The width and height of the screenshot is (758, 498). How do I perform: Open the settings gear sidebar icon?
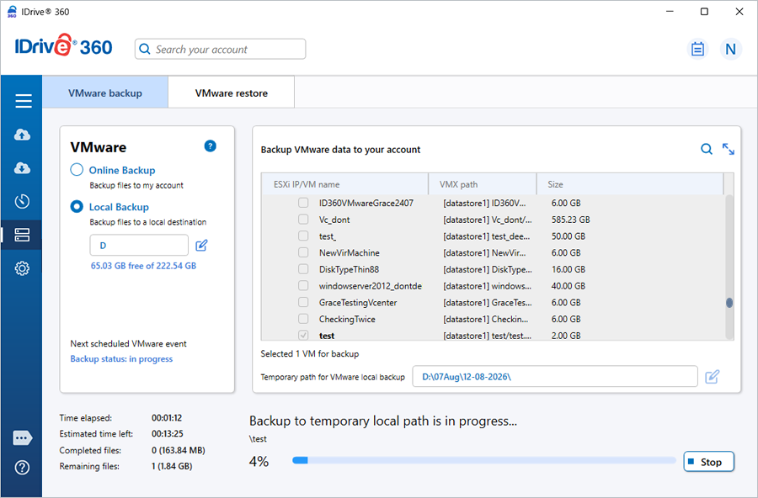point(22,268)
